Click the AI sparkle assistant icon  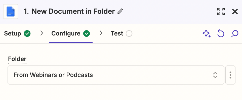coord(207,33)
